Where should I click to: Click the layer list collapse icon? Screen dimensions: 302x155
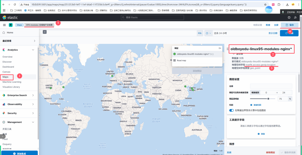point(220,48)
